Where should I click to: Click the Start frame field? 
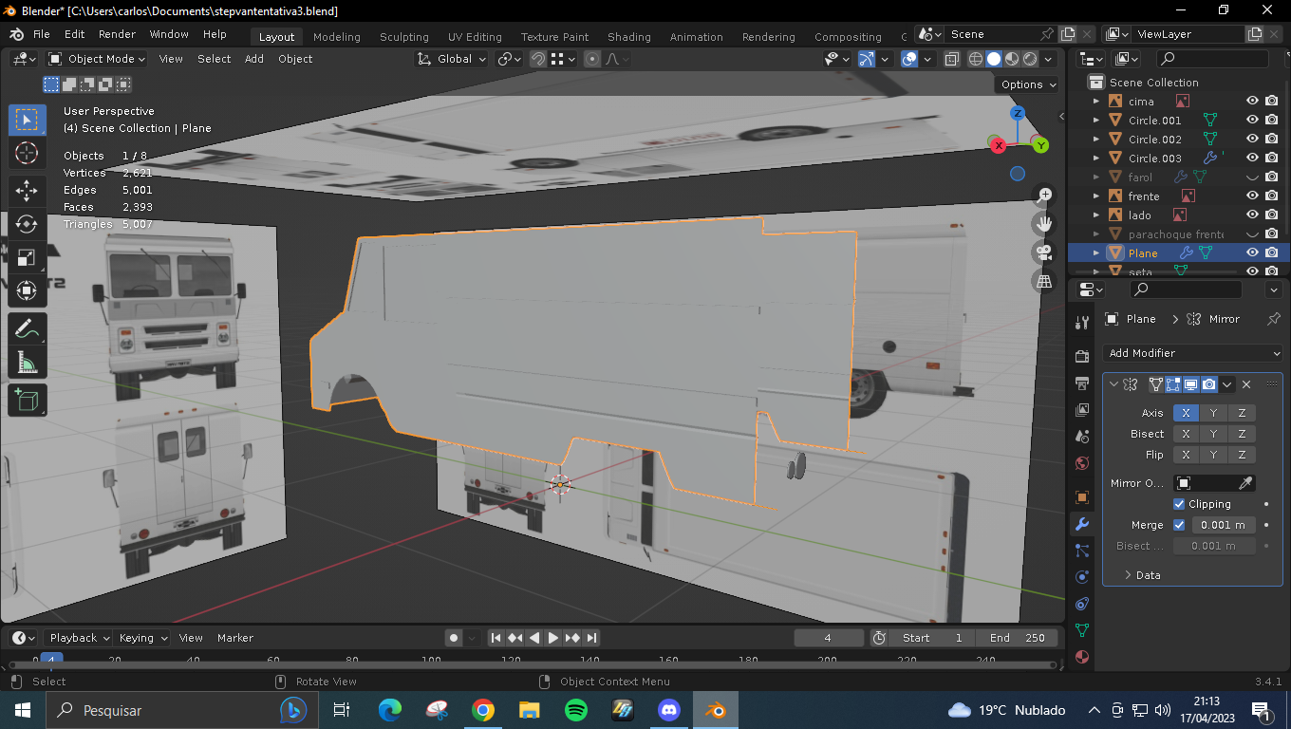[931, 638]
